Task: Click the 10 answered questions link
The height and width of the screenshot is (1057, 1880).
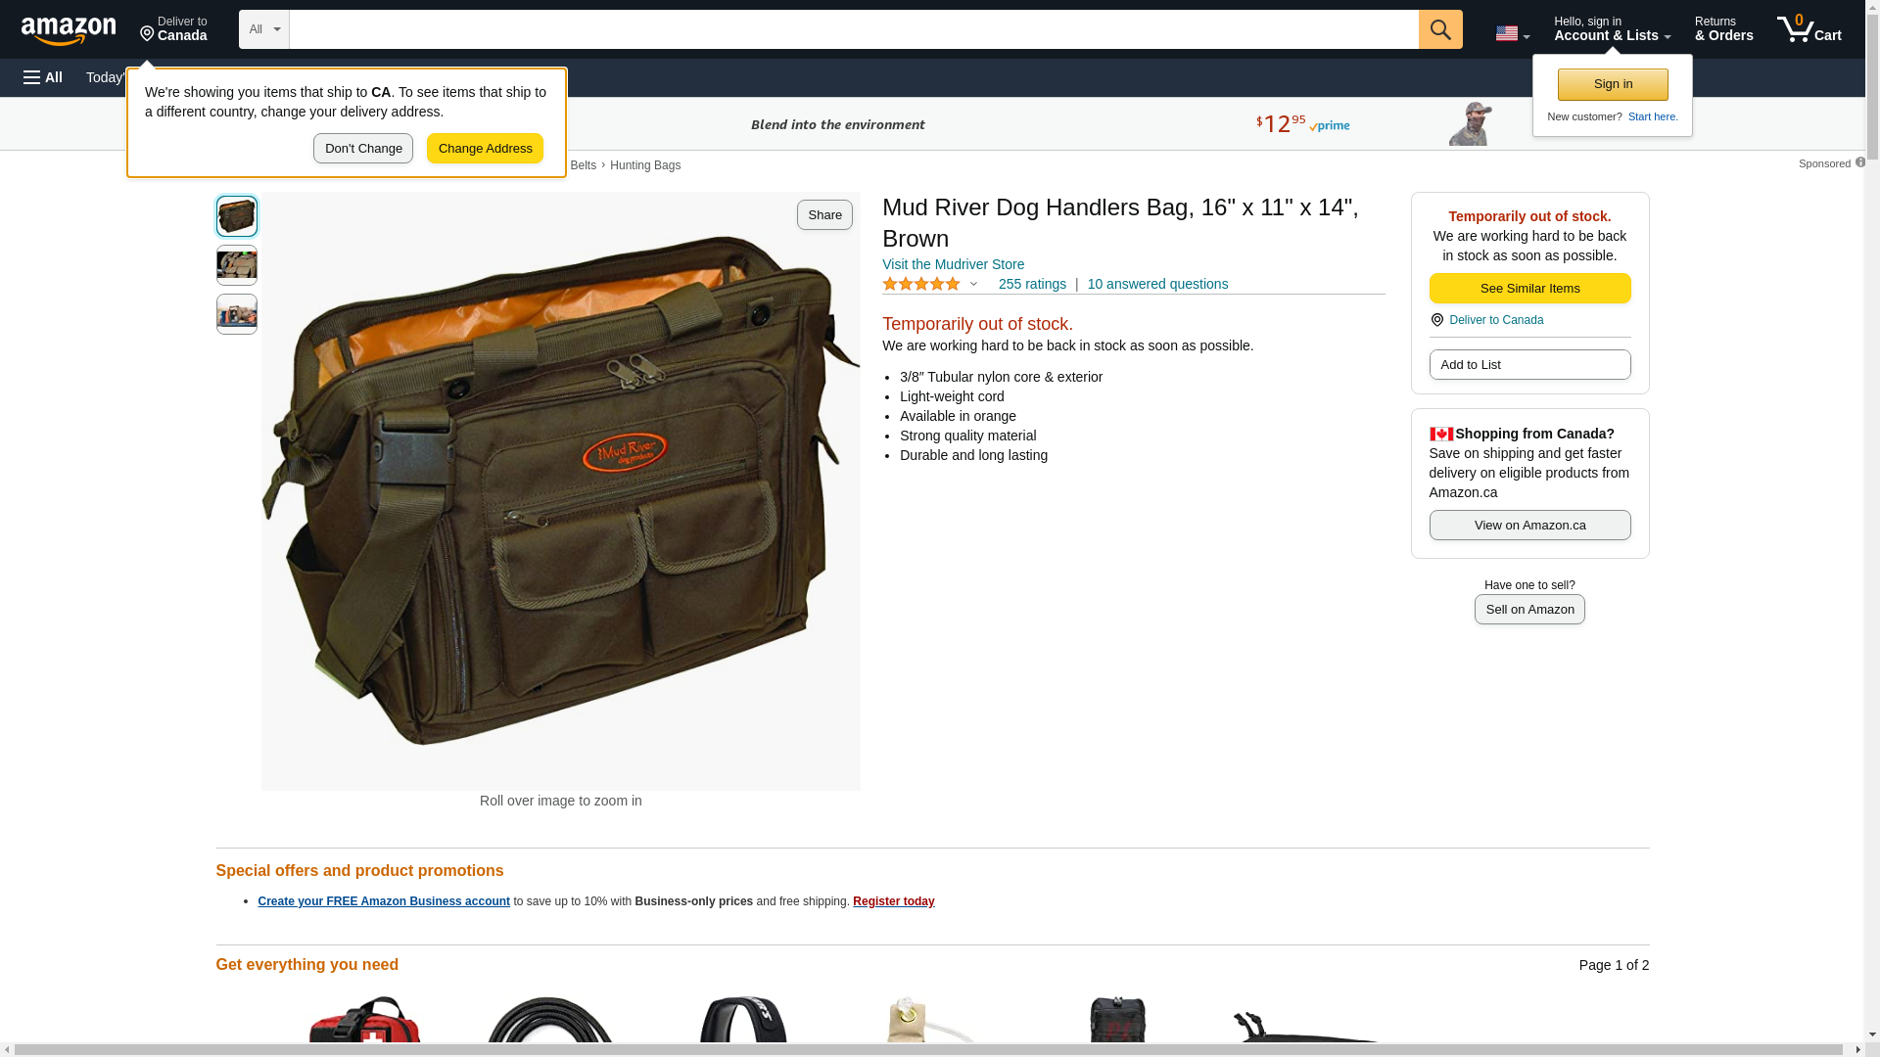Action: point(1157,284)
